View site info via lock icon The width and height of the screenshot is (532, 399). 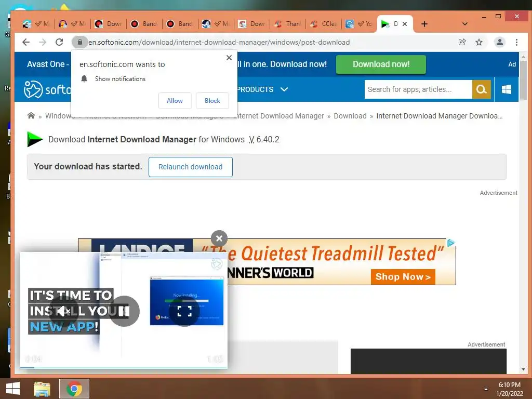(79, 42)
